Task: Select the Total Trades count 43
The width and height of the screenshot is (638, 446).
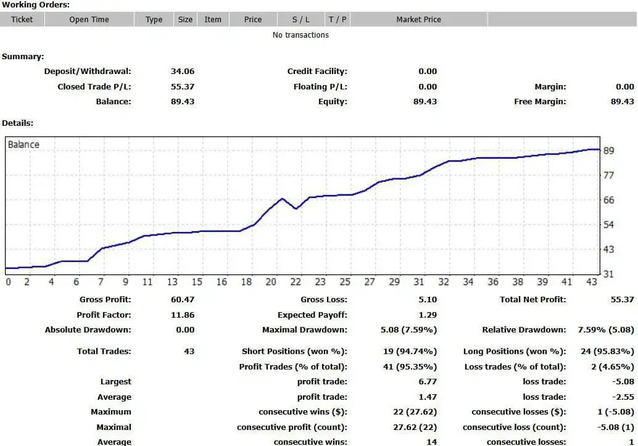Action: (189, 351)
